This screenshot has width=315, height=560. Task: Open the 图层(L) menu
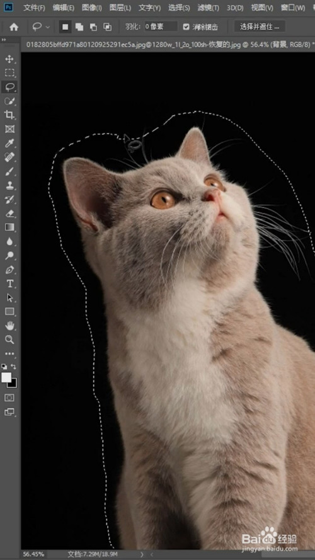120,8
